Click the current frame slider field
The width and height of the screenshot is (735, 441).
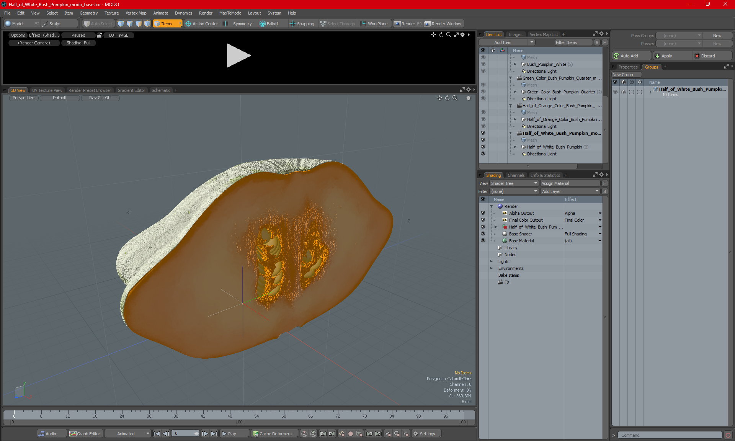(x=186, y=434)
